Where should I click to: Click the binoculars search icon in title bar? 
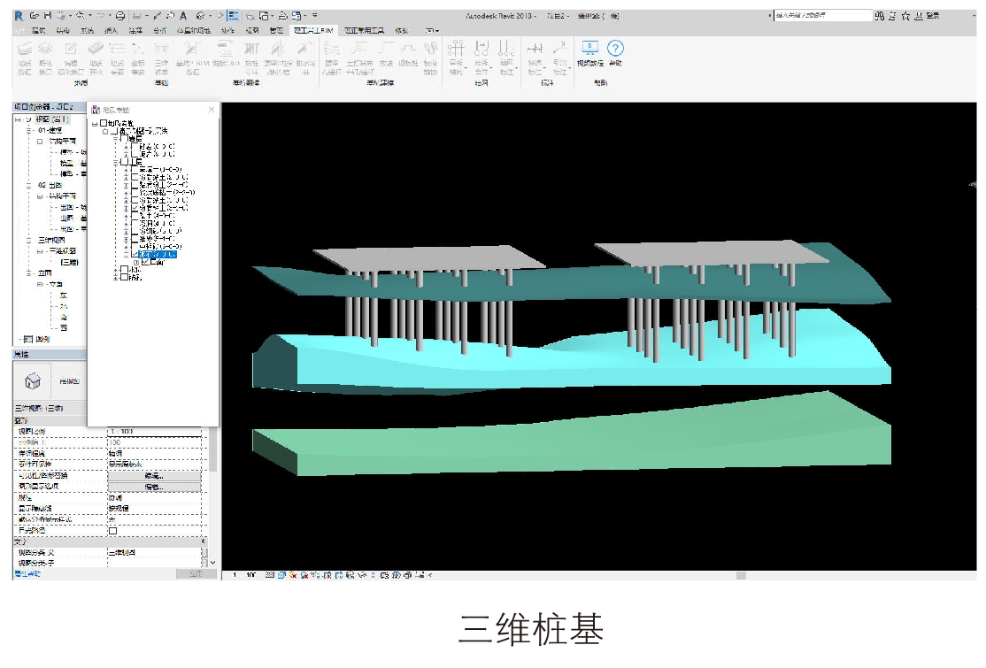point(880,16)
